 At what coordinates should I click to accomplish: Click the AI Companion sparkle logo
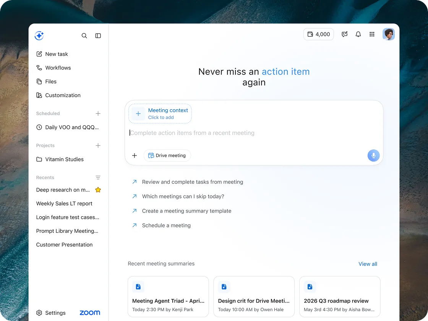coord(39,36)
